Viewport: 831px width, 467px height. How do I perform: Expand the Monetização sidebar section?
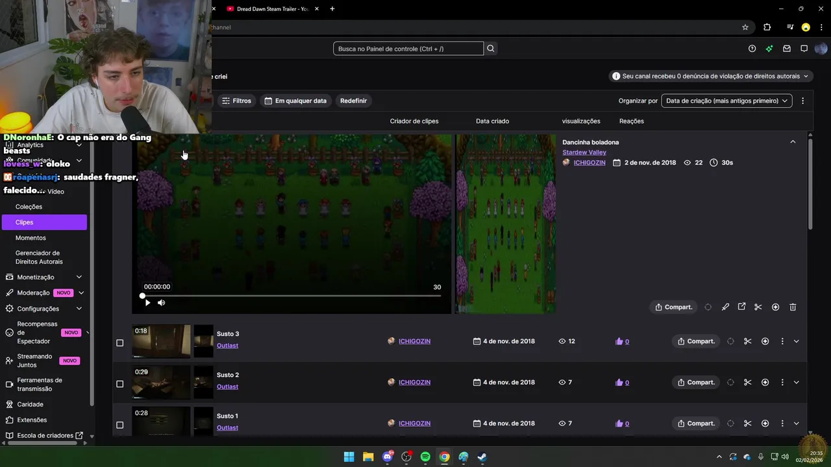79,277
